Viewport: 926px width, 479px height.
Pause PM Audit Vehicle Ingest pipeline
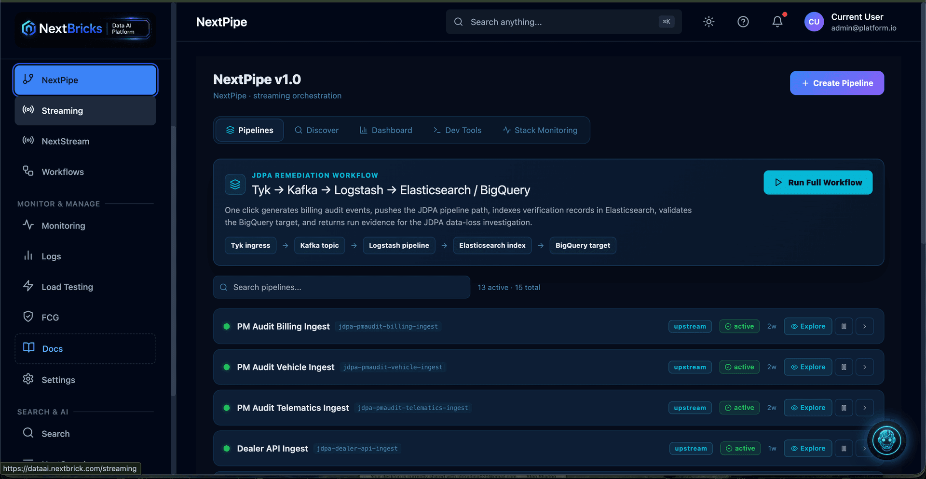tap(844, 367)
